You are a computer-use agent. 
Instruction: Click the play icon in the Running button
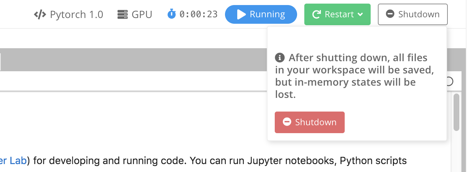(x=241, y=14)
